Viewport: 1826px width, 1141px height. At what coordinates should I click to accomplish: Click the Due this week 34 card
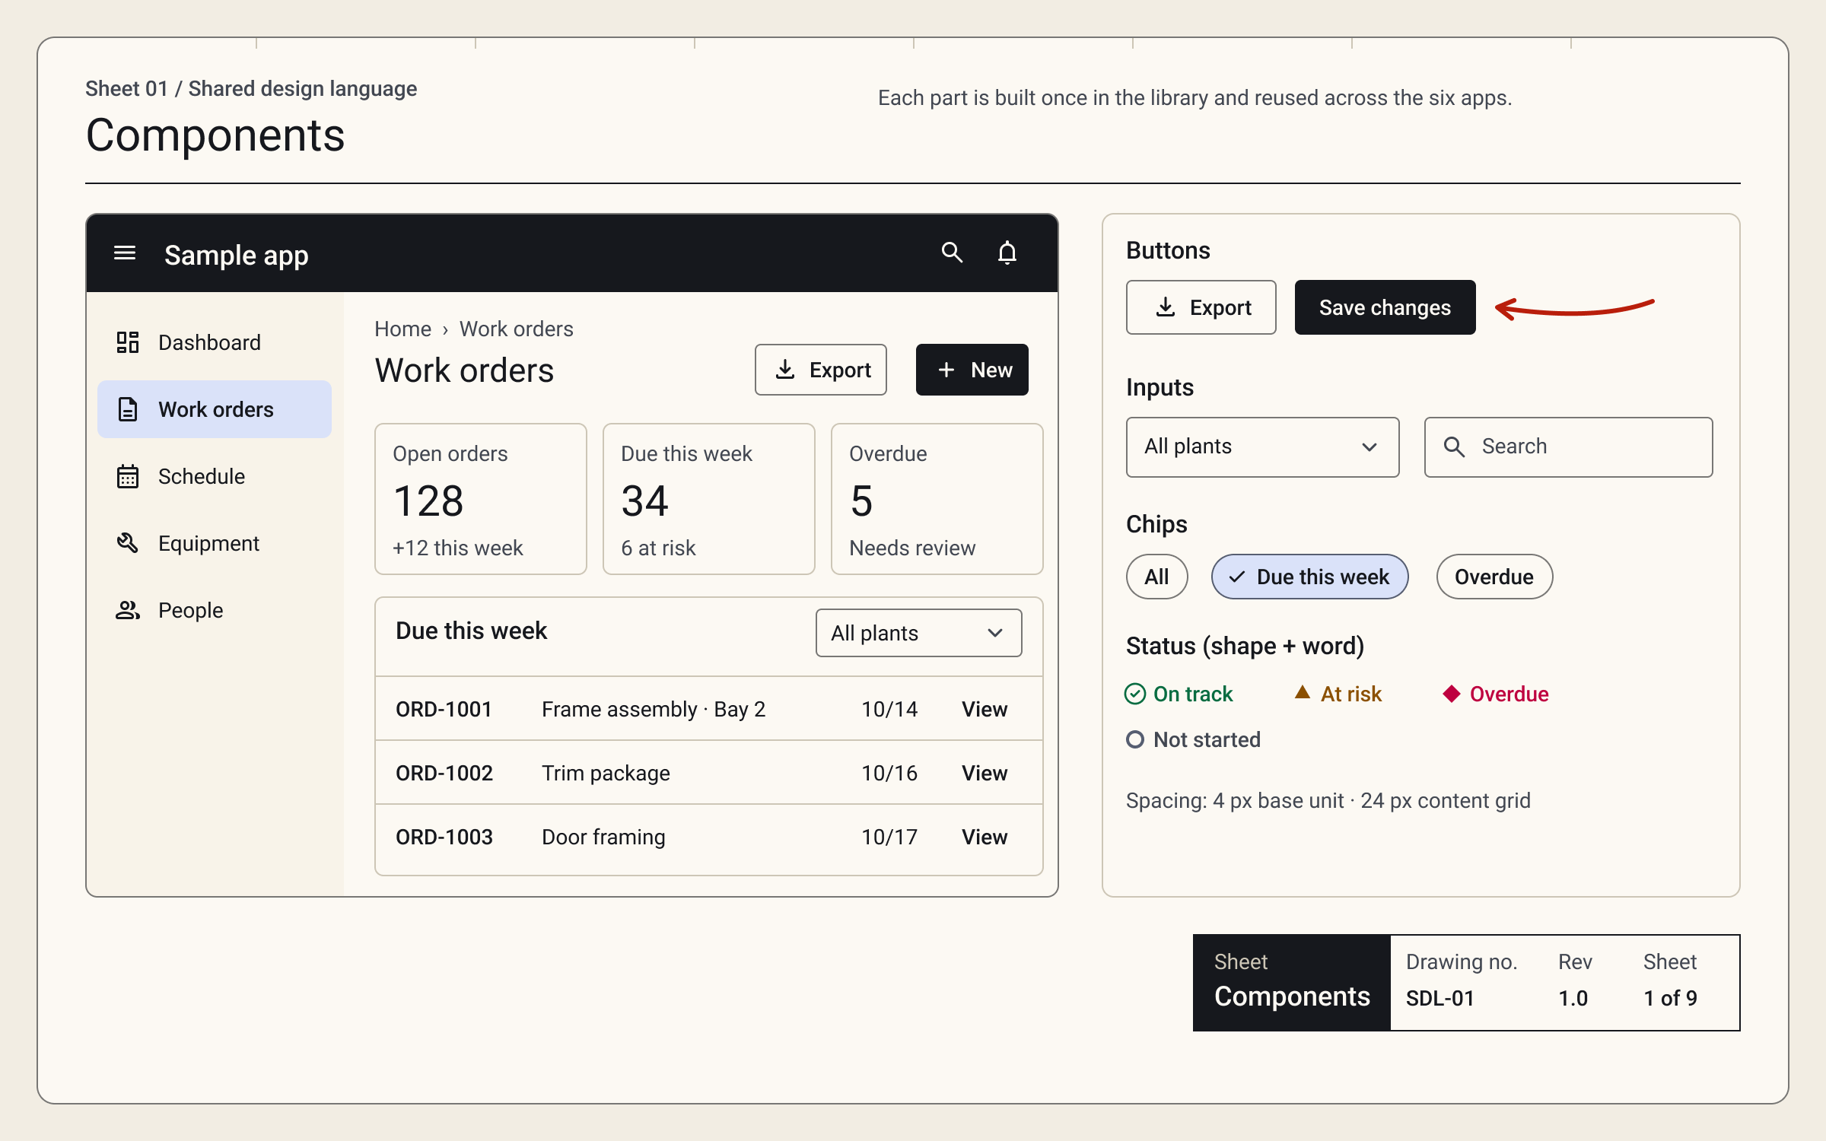[709, 499]
